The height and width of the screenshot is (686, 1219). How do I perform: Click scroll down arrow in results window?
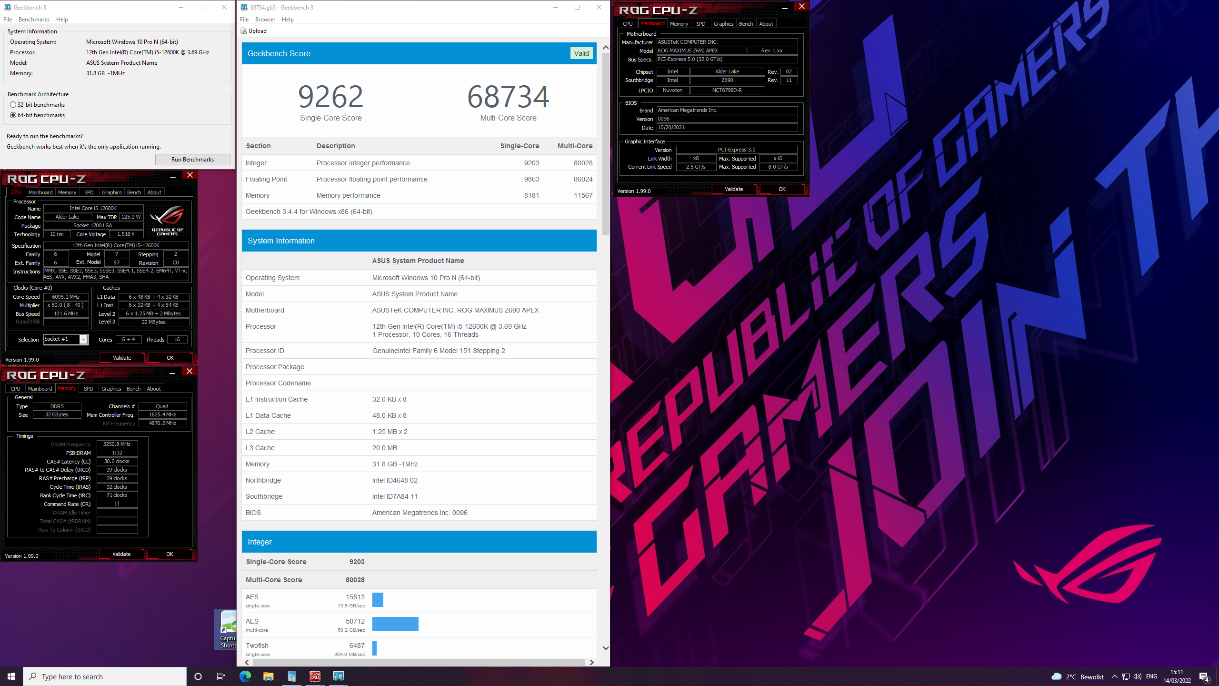coord(606,648)
